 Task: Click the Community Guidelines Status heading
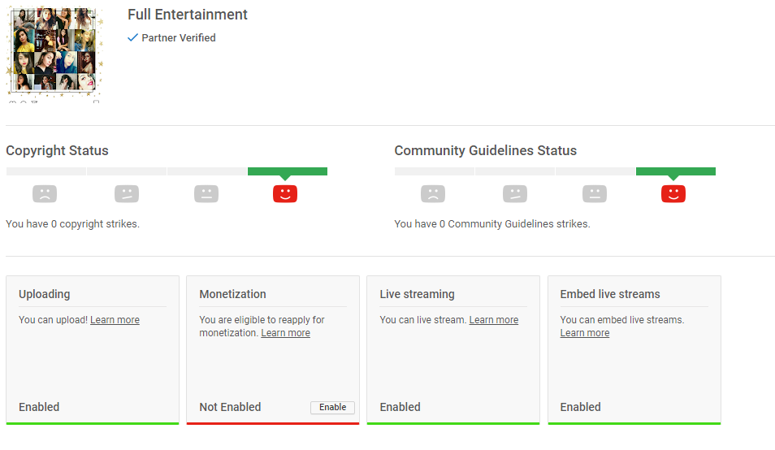(485, 150)
